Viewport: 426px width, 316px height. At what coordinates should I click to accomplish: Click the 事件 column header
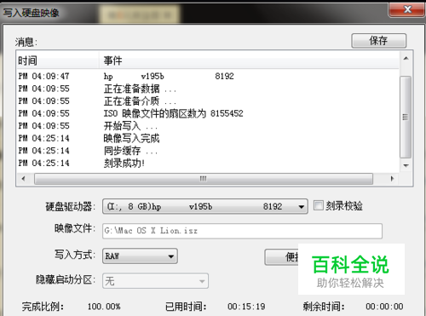tap(249, 60)
